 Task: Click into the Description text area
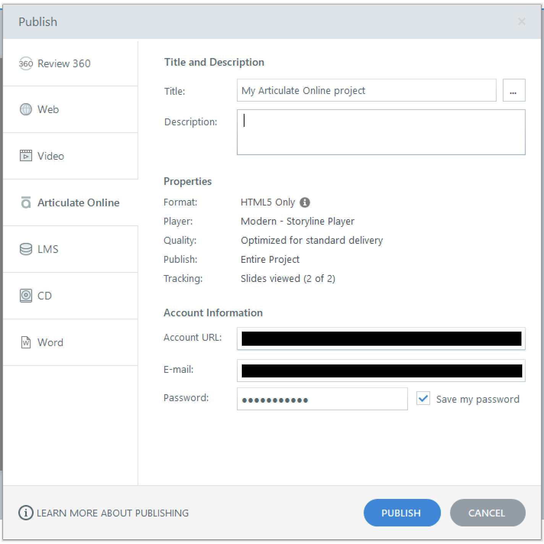381,132
